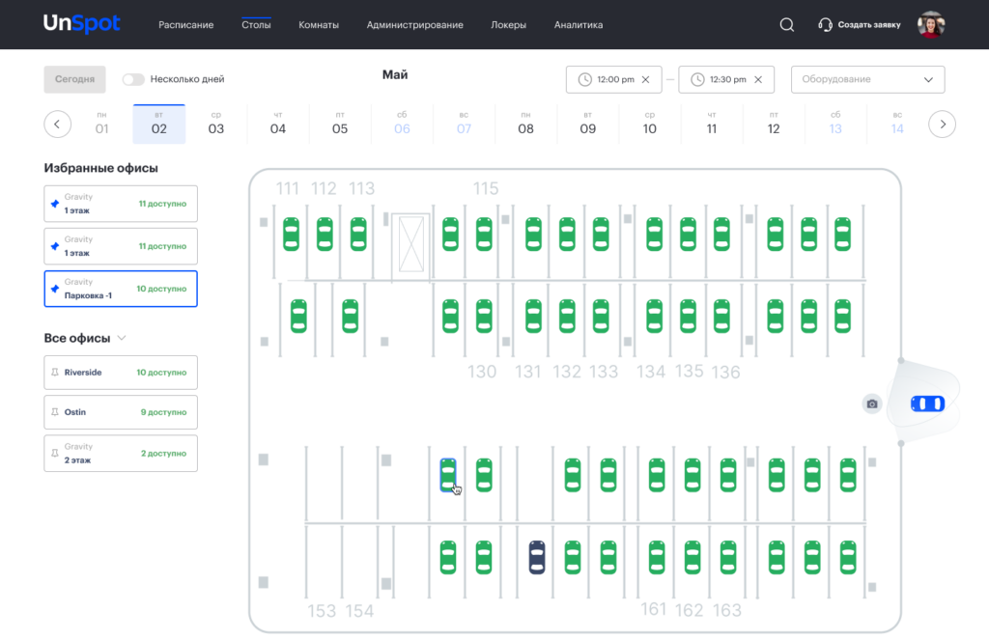Advance the calendar with right arrow
The height and width of the screenshot is (640, 989).
pyautogui.click(x=942, y=124)
